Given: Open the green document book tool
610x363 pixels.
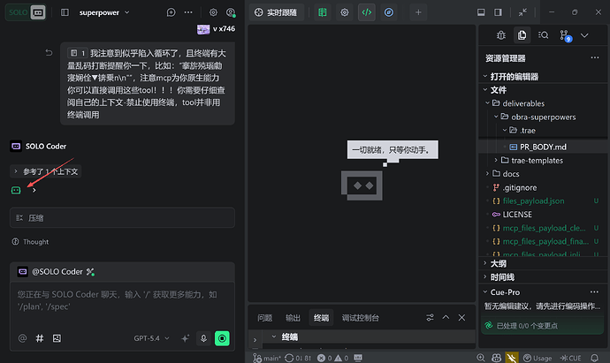Looking at the screenshot, I should click(x=322, y=12).
